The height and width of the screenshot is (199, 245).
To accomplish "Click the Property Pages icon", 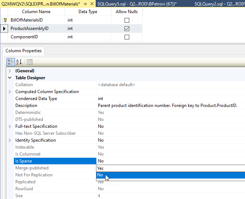I will coord(29,62).
